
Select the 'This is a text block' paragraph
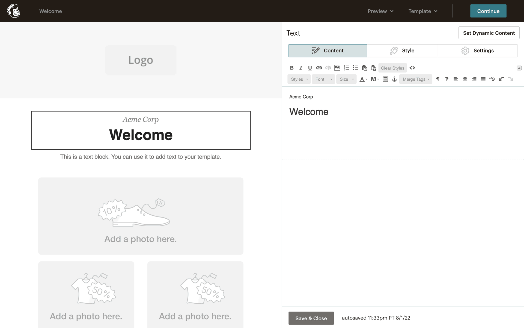[x=141, y=157]
